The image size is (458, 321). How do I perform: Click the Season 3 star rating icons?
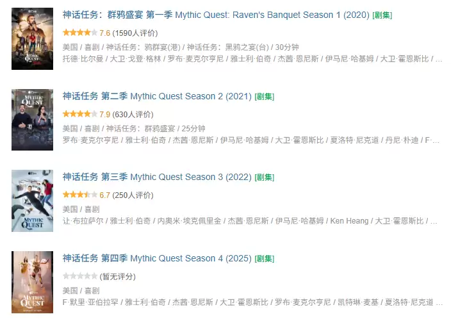coord(80,195)
